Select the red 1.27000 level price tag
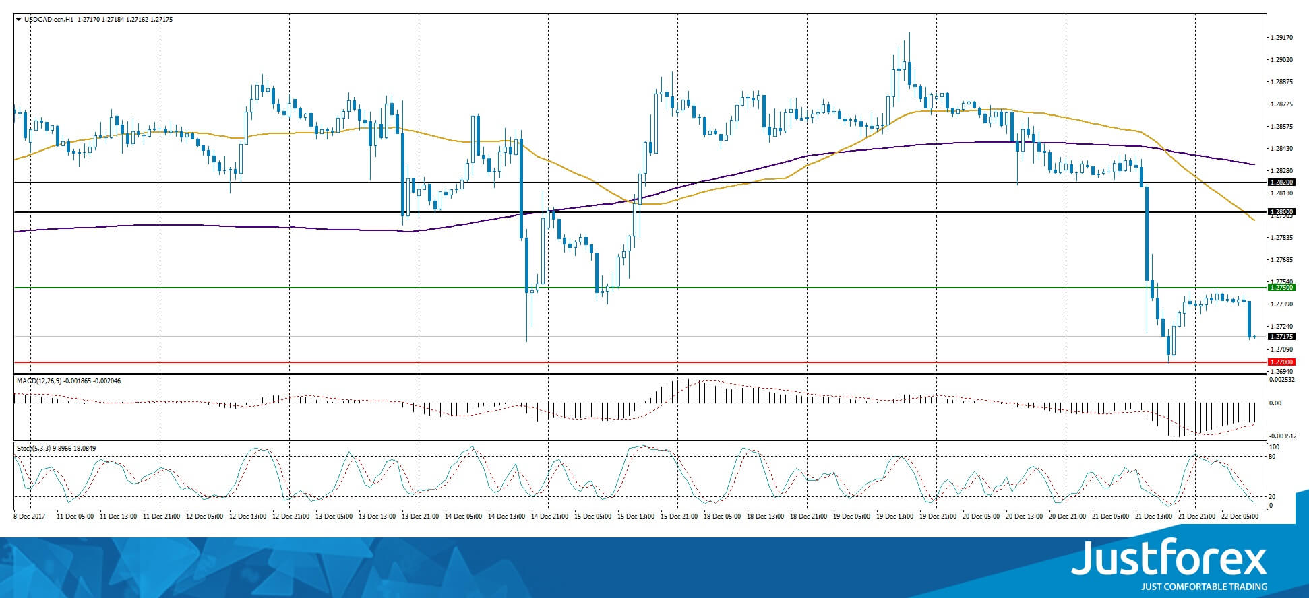The image size is (1309, 598). 1281,362
